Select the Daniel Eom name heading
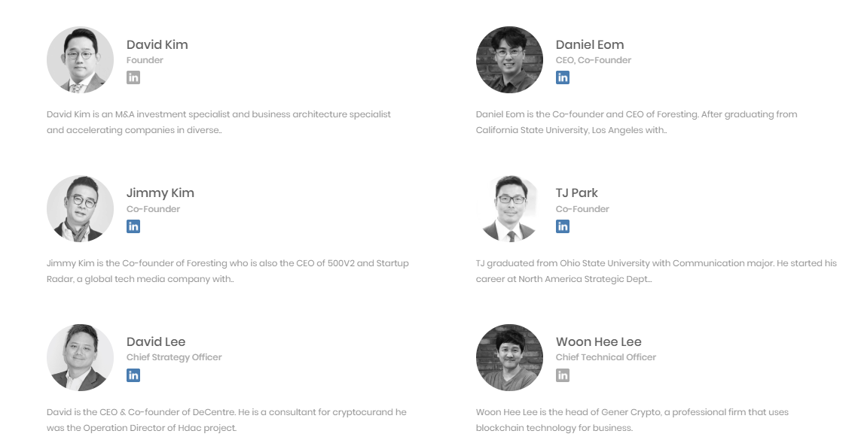The width and height of the screenshot is (855, 443). pos(589,44)
